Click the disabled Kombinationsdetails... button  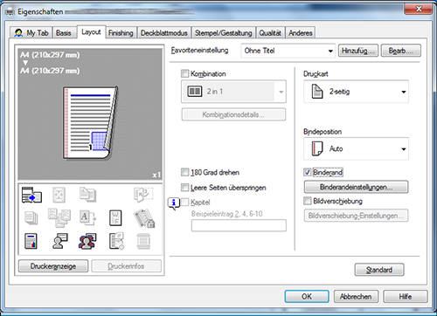[233, 114]
